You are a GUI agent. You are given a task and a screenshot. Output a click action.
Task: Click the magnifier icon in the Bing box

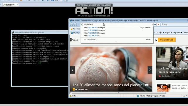point(162,24)
